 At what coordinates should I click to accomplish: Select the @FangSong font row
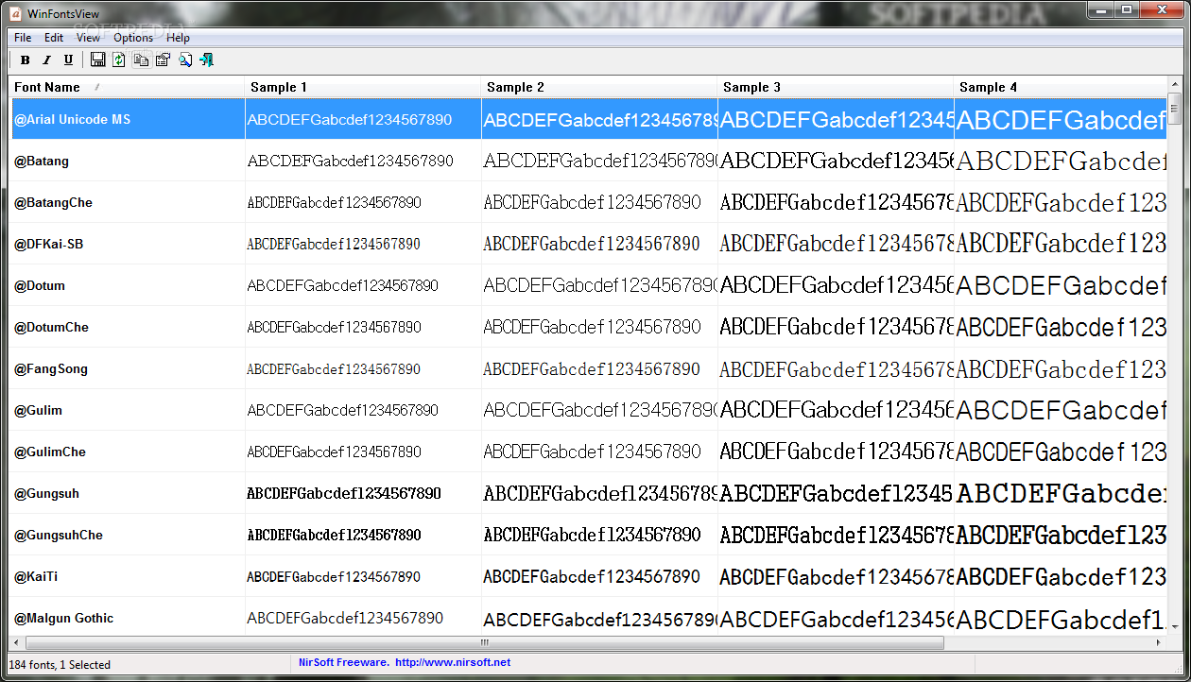588,368
